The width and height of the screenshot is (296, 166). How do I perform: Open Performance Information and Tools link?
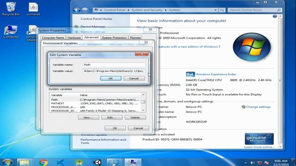point(103,141)
